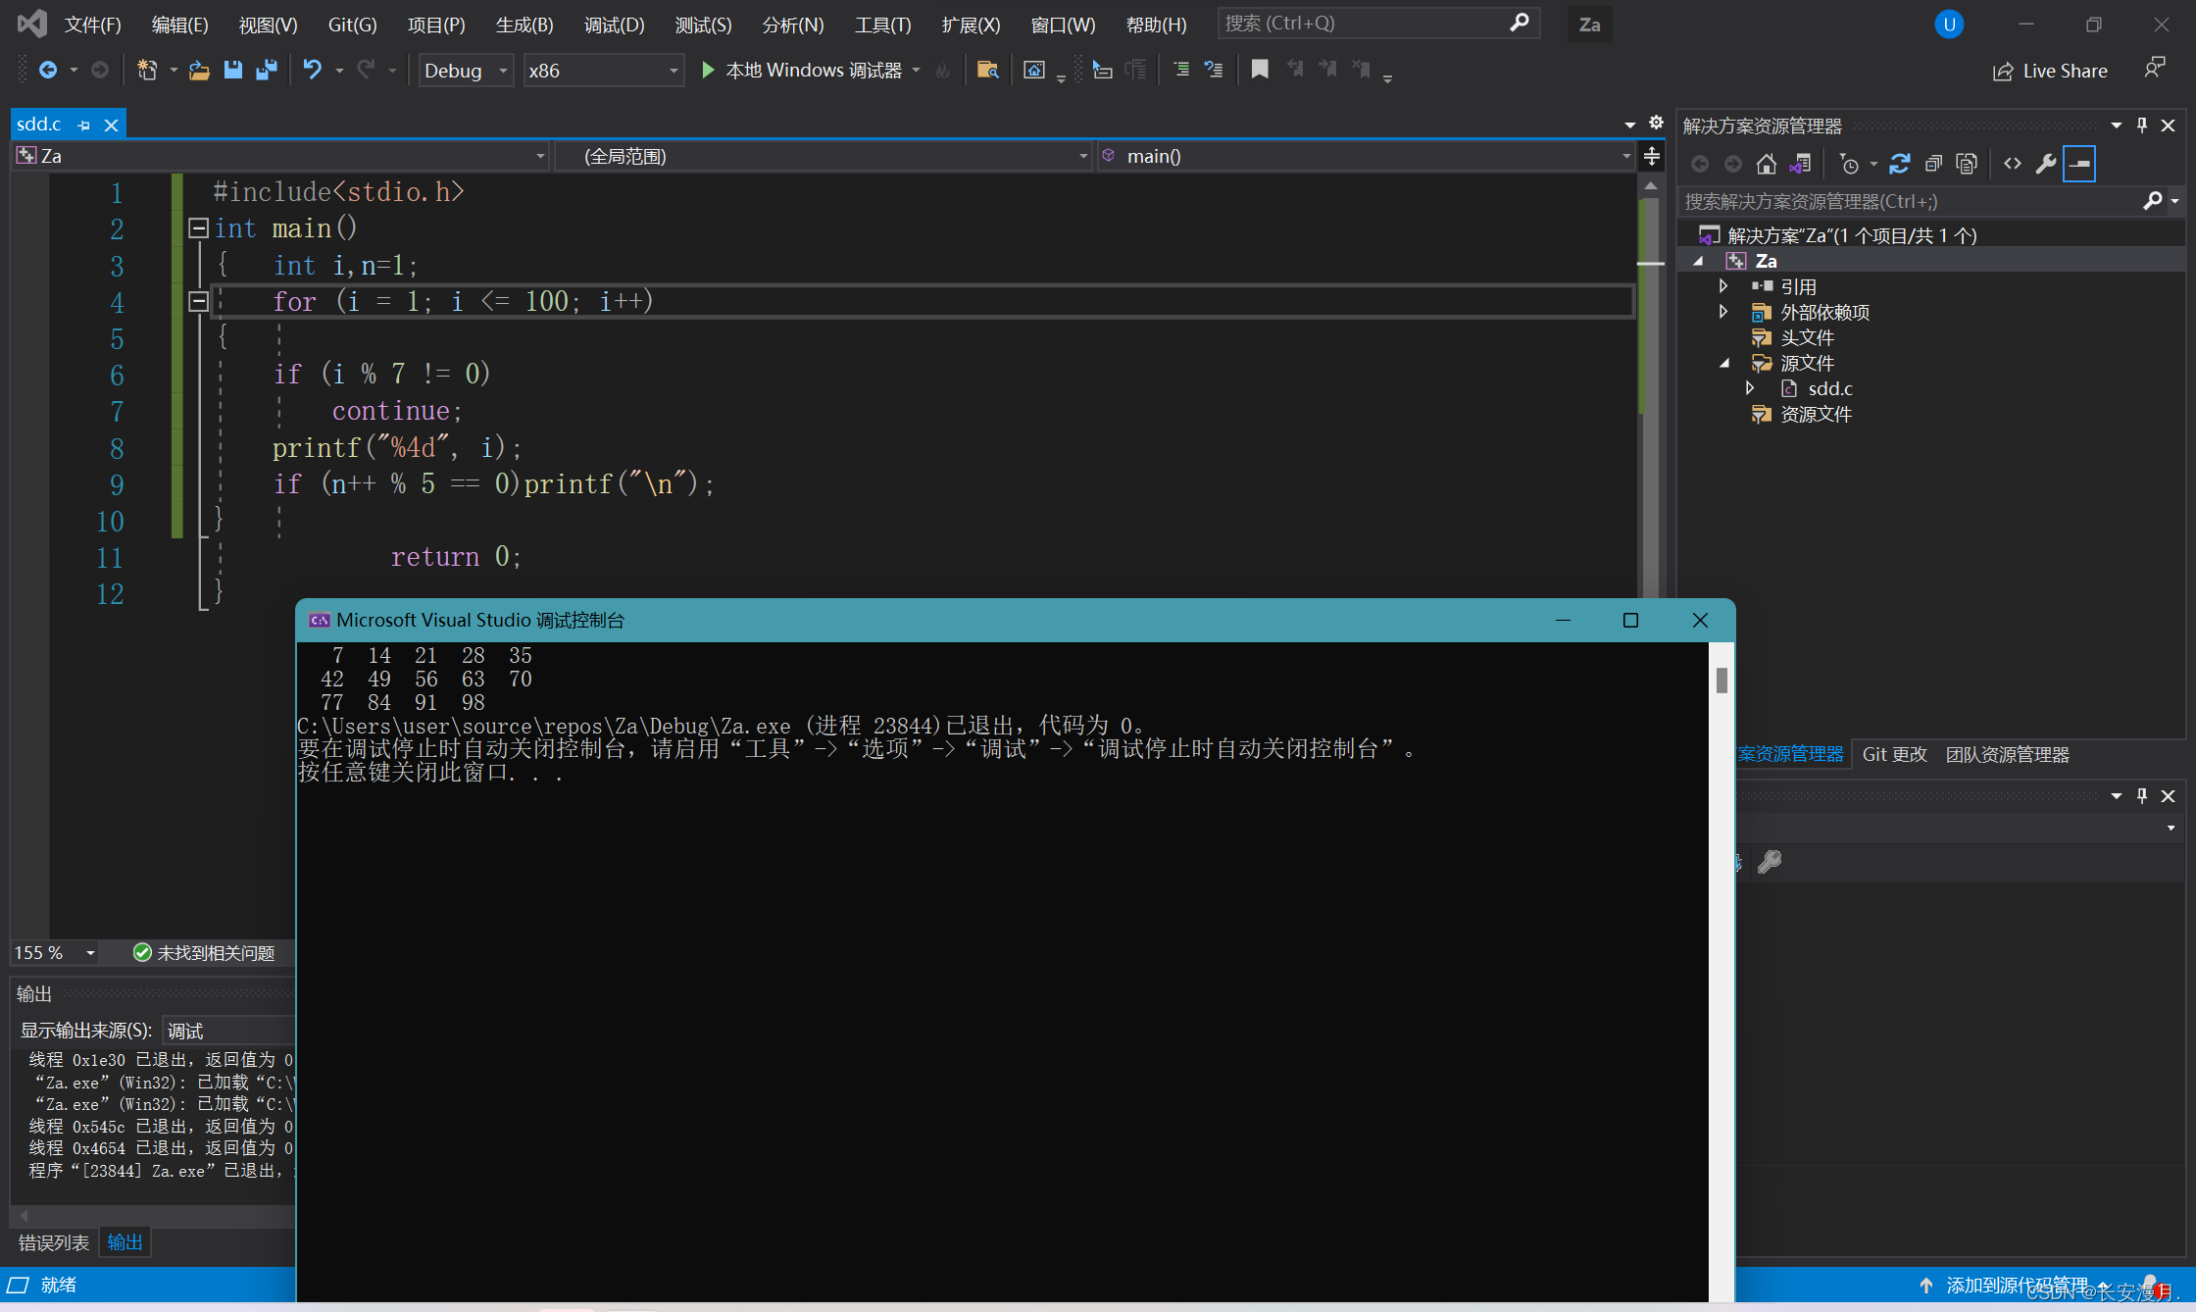The height and width of the screenshot is (1312, 2196).
Task: Open properties wrench icon in Solution Explorer
Action: (x=2045, y=164)
